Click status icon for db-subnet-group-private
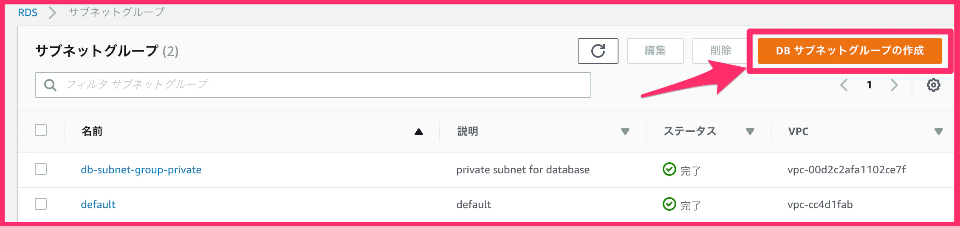 point(669,169)
